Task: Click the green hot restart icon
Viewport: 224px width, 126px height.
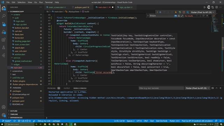Action: (x=180, y=12)
